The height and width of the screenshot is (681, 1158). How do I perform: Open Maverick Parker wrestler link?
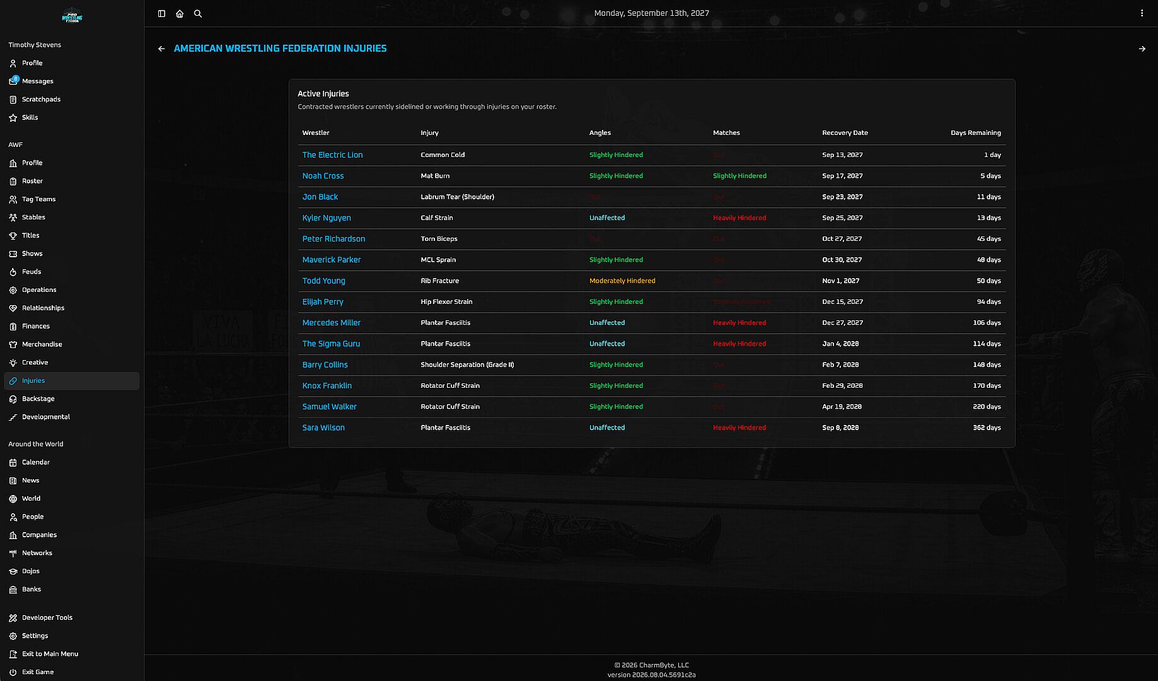pos(332,260)
